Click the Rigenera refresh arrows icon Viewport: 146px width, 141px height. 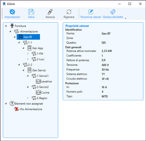[x=69, y=12]
